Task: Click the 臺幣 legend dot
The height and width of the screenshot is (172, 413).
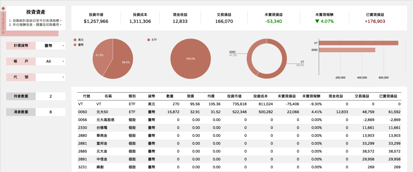Action: click(75, 44)
